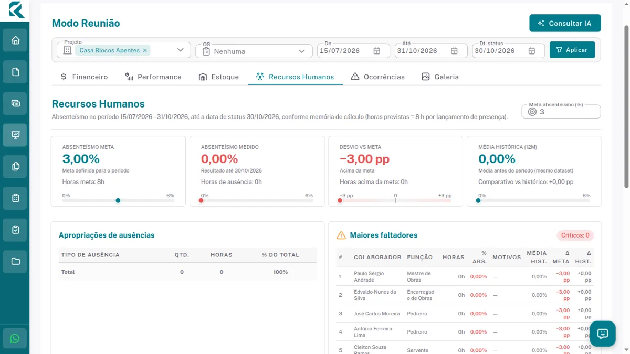Select the Recursos Humanos tab
The width and height of the screenshot is (630, 354).
[296, 77]
